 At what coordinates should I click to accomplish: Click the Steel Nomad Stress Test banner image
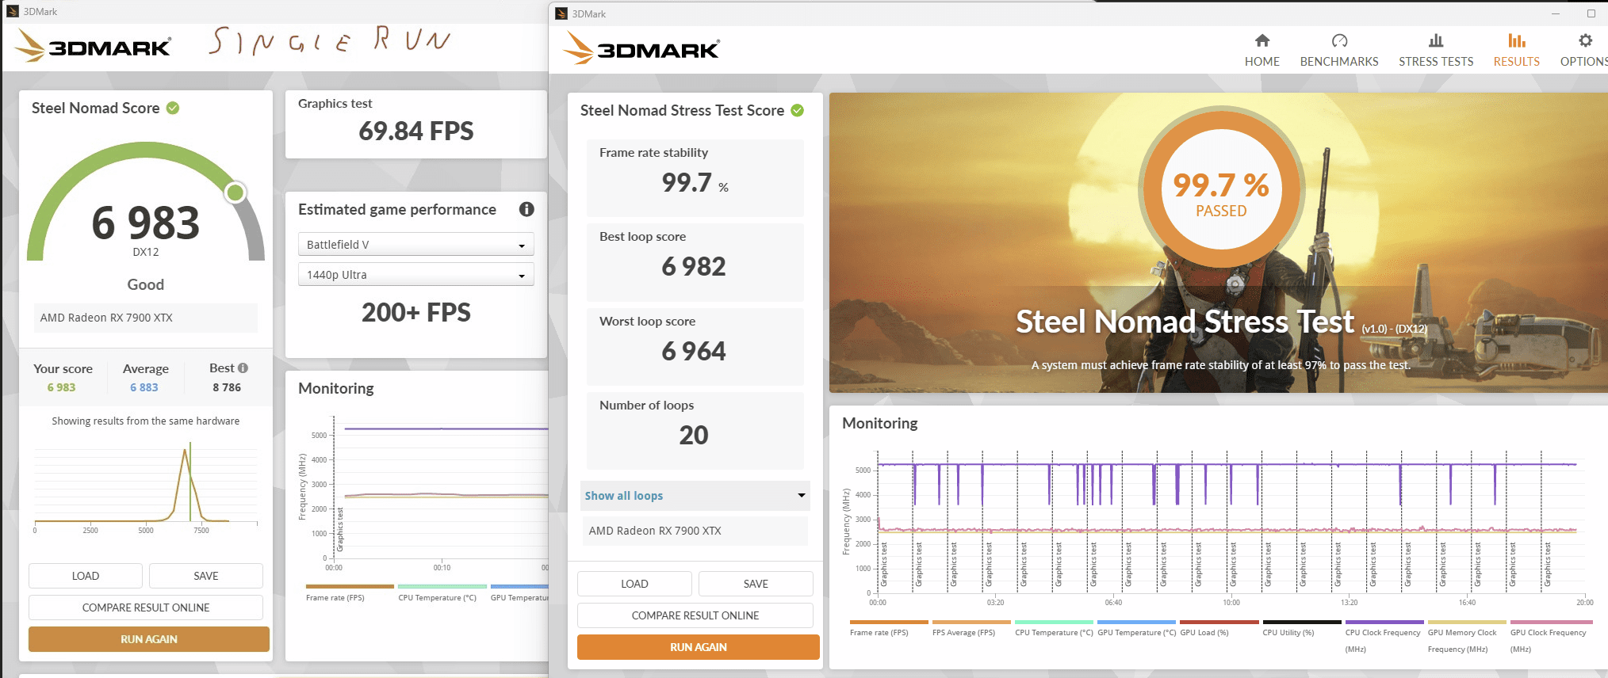[x=1218, y=242]
